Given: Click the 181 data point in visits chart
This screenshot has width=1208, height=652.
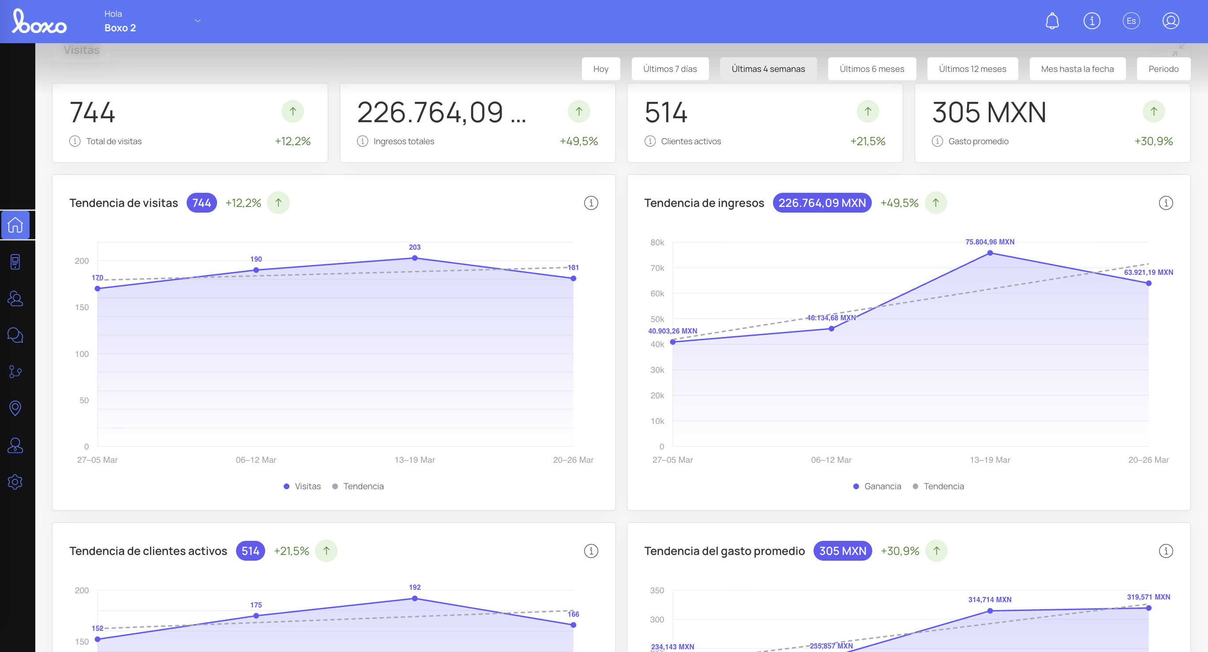Looking at the screenshot, I should pyautogui.click(x=573, y=278).
